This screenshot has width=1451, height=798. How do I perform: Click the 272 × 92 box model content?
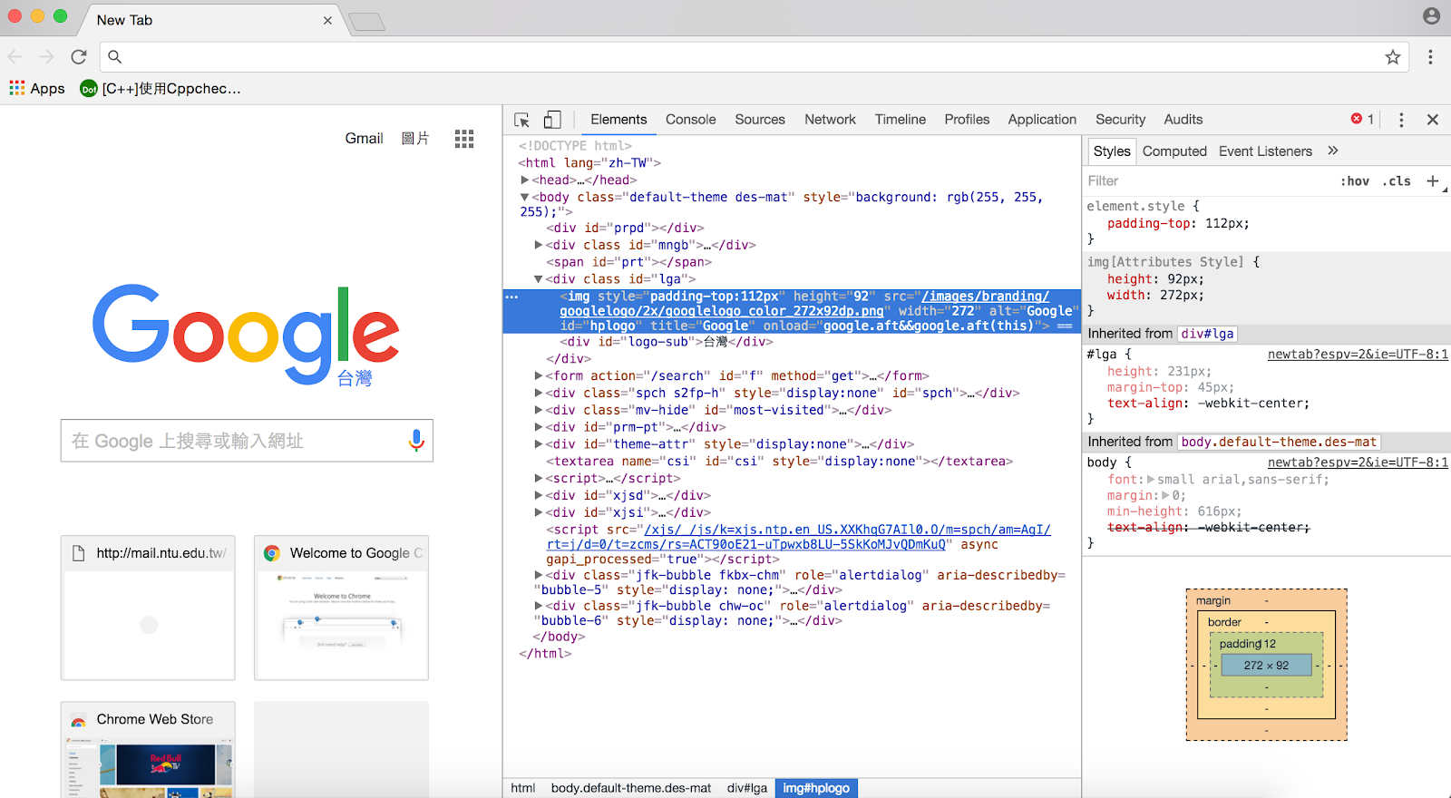[1266, 666]
